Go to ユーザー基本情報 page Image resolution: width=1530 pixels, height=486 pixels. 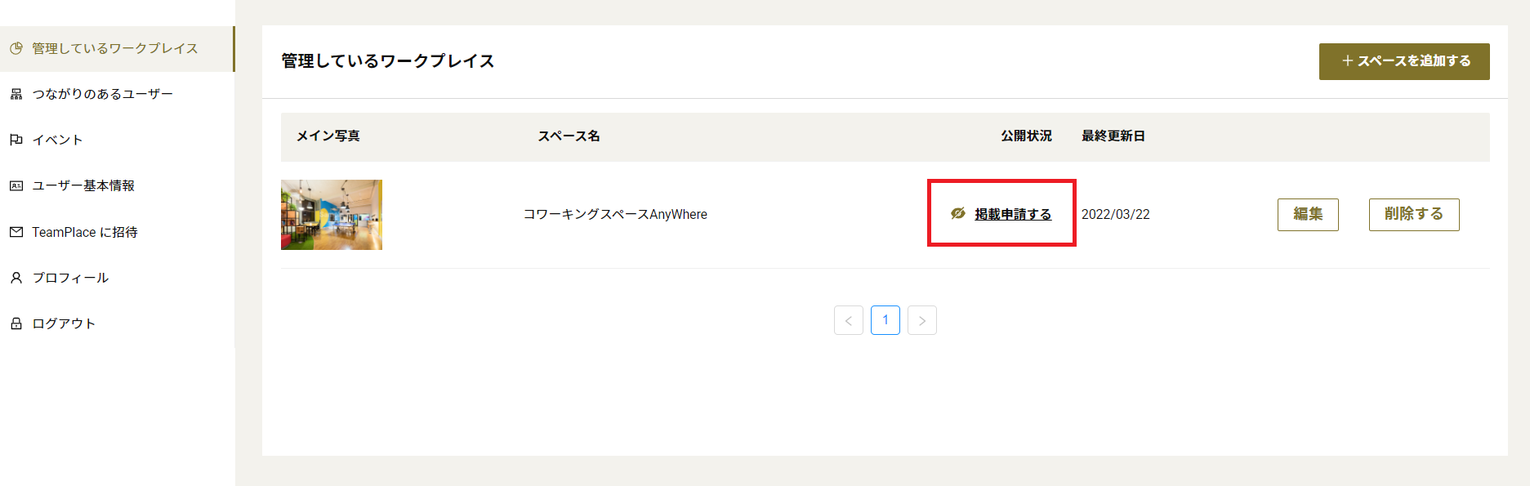[x=83, y=186]
